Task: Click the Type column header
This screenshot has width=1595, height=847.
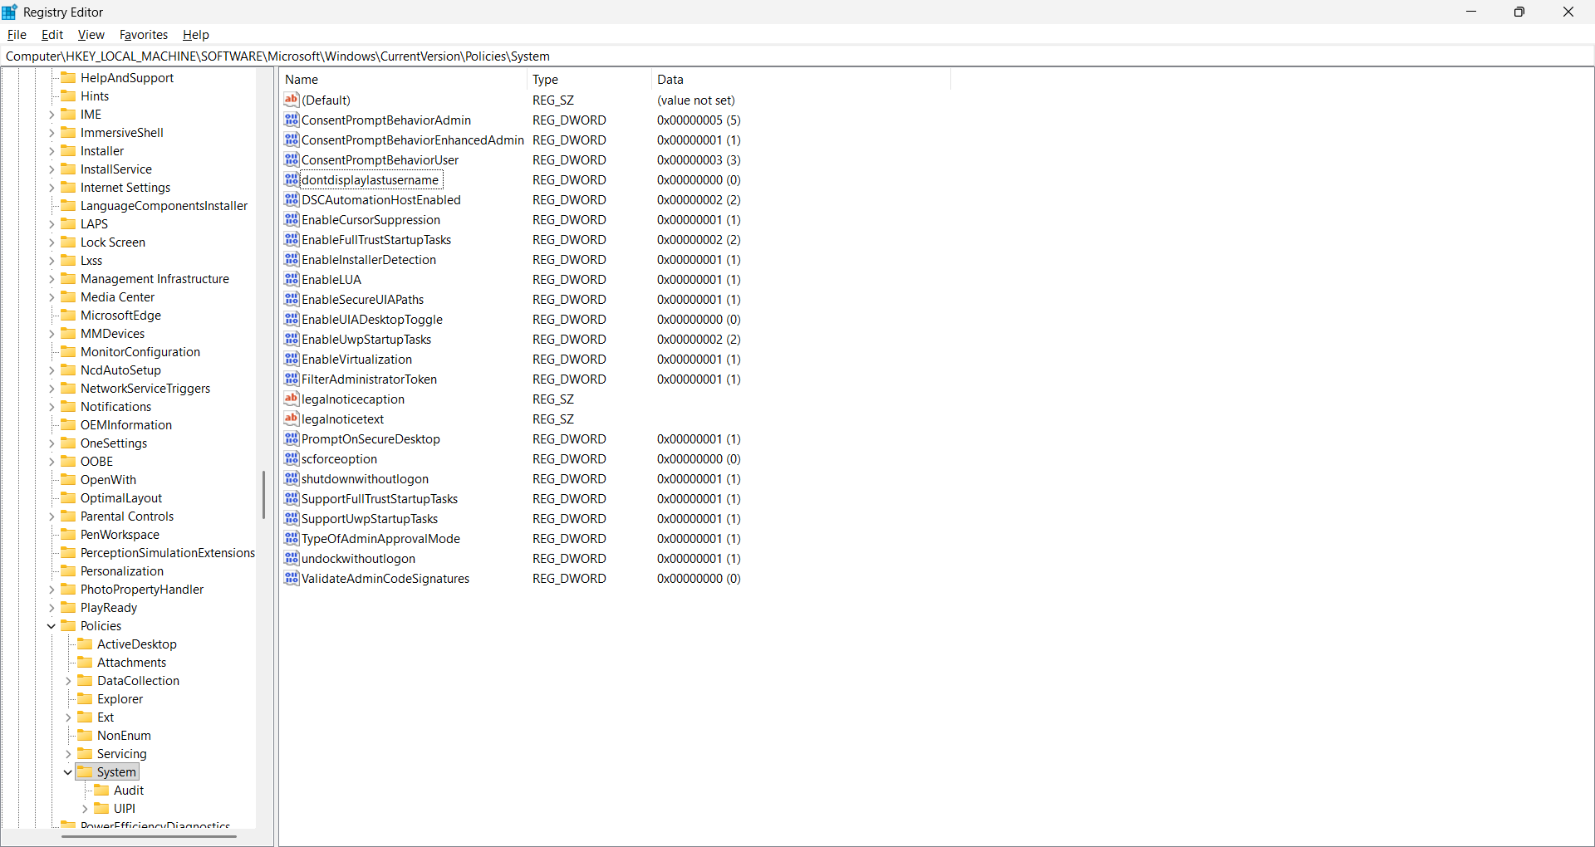Action: click(x=546, y=79)
